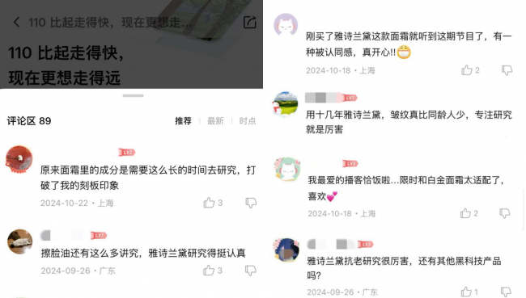
Task: Dislike the 刚买了雅诗兰黛这款面霜 comment
Action: click(x=507, y=70)
